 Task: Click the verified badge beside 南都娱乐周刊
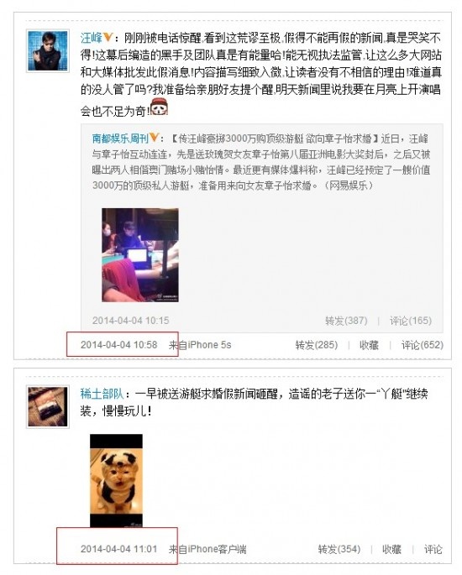tap(154, 138)
